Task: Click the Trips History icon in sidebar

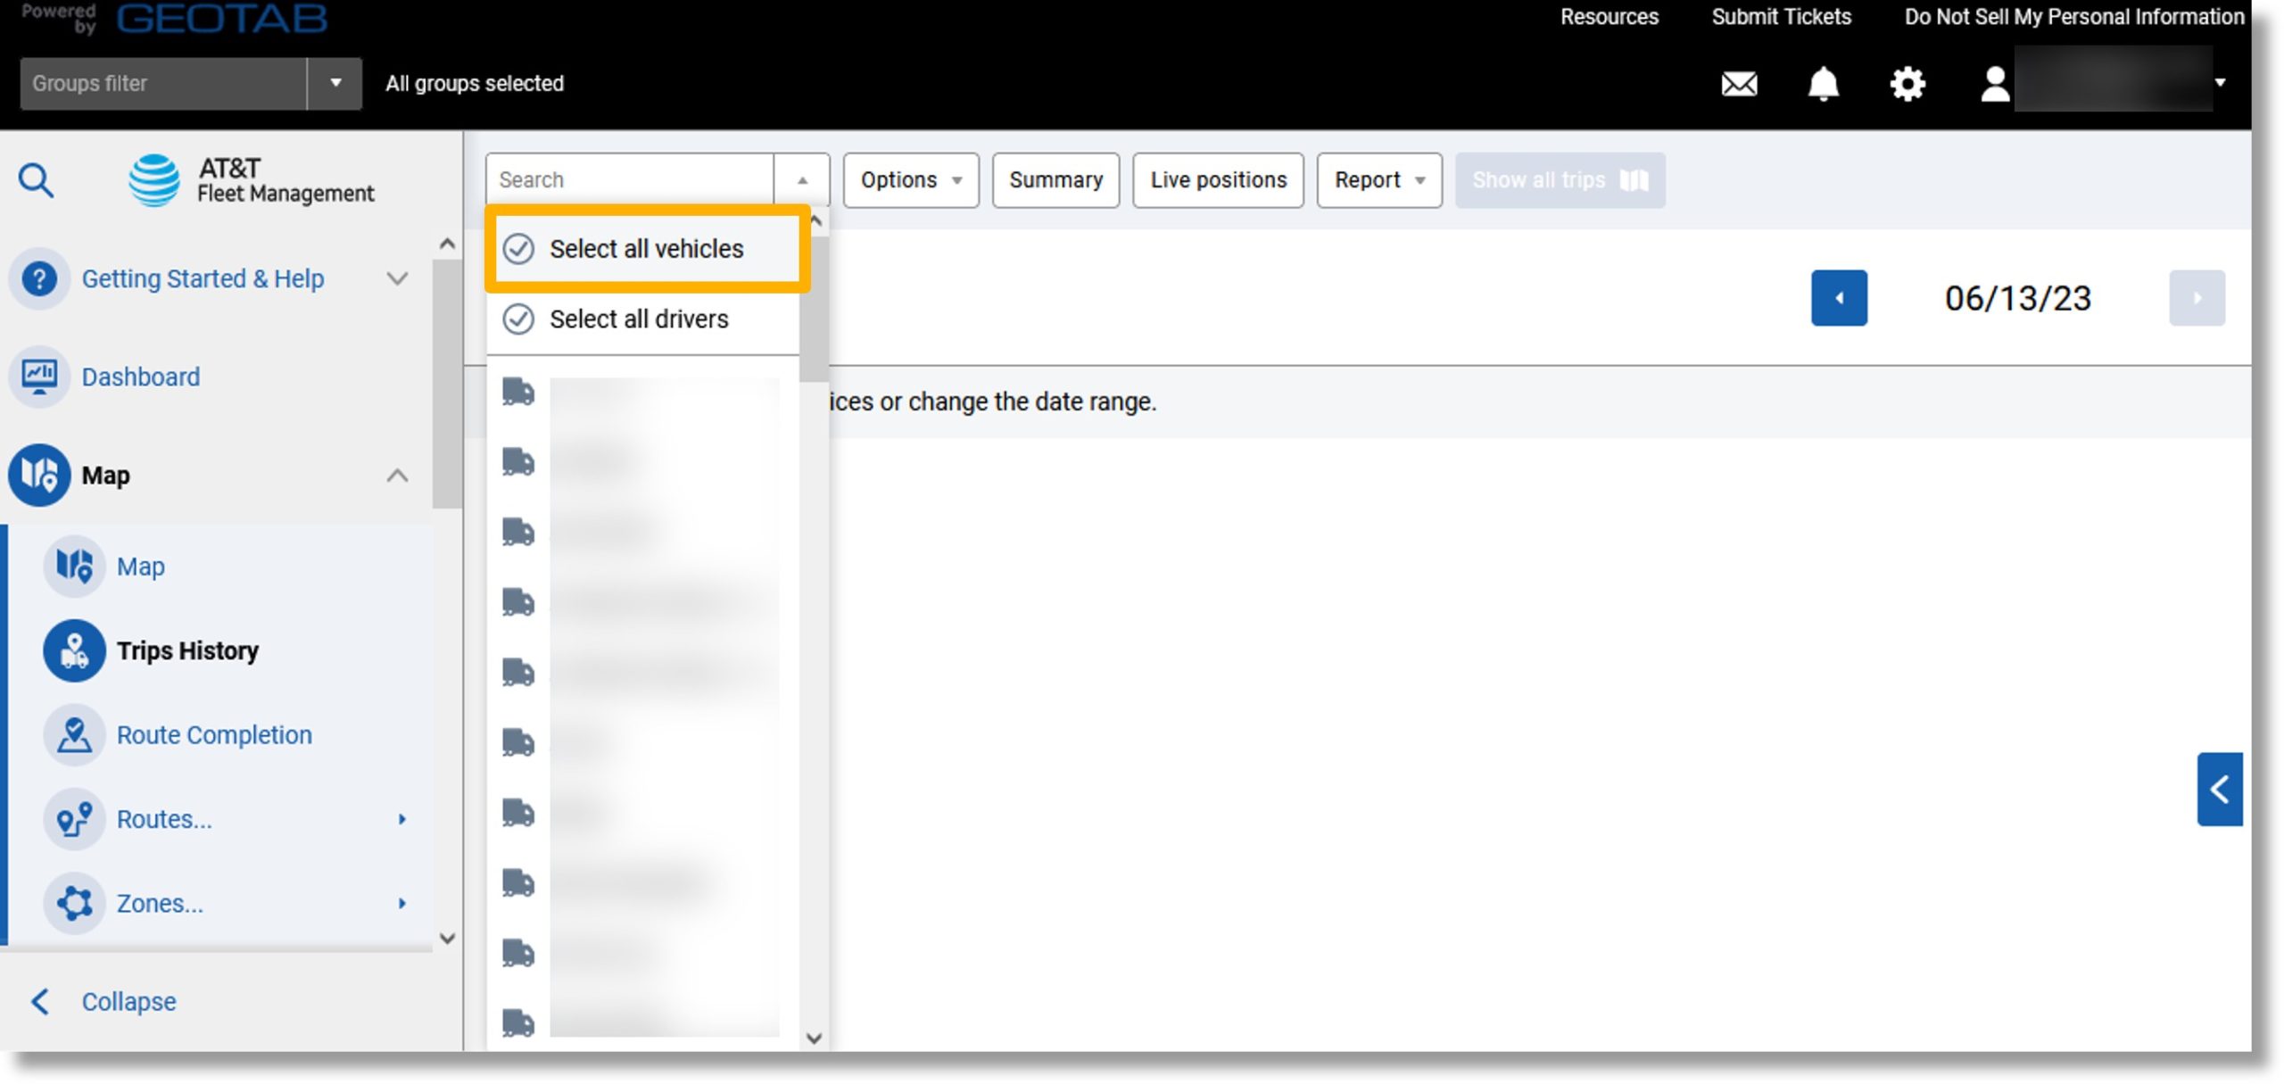Action: 74,650
